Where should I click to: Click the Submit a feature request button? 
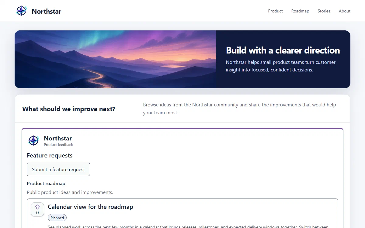tap(58, 169)
